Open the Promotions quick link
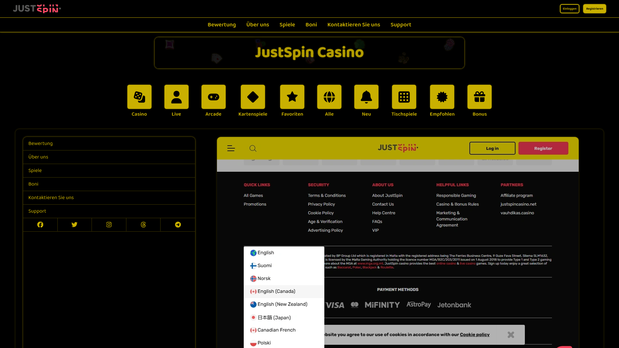Screen dimensions: 619x348 (255, 204)
